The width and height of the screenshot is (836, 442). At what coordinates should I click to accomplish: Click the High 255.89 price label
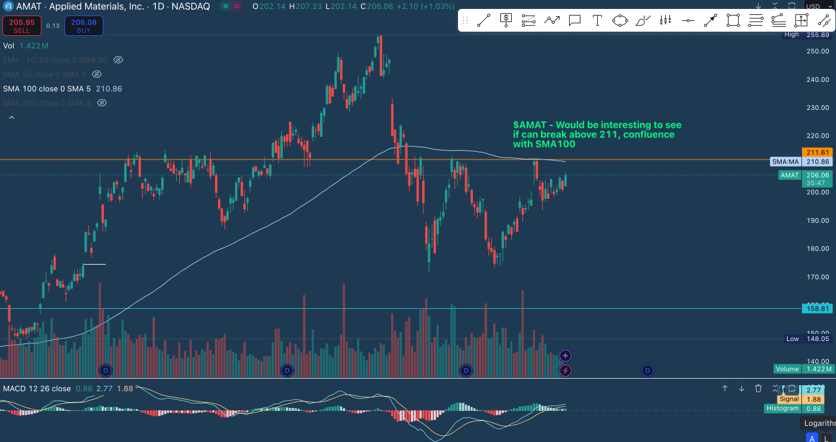(x=808, y=35)
